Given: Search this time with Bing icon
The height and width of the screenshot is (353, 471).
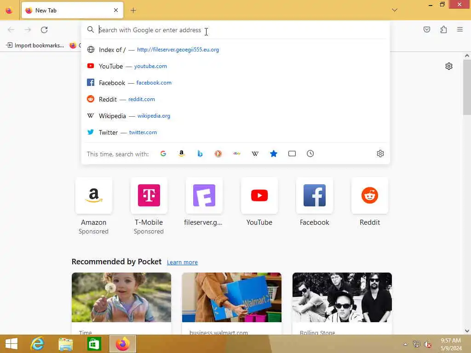Looking at the screenshot, I should click(200, 154).
